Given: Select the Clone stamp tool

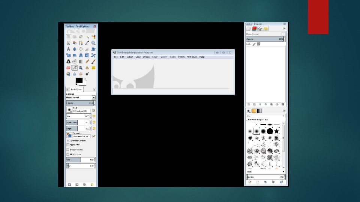Looking at the screenshot, I should pyautogui.click(x=87, y=68).
